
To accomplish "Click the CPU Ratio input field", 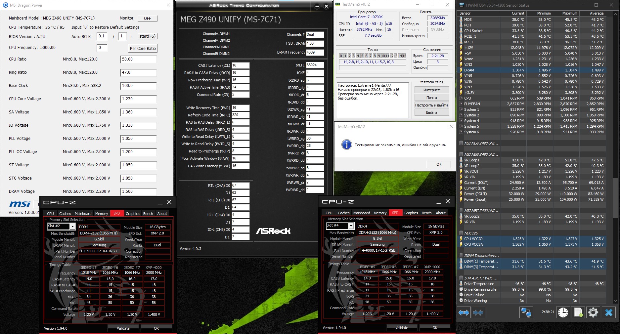I will coord(138,60).
